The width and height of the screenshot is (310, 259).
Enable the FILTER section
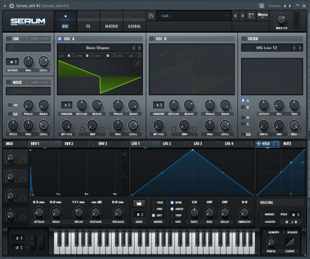pos(244,38)
